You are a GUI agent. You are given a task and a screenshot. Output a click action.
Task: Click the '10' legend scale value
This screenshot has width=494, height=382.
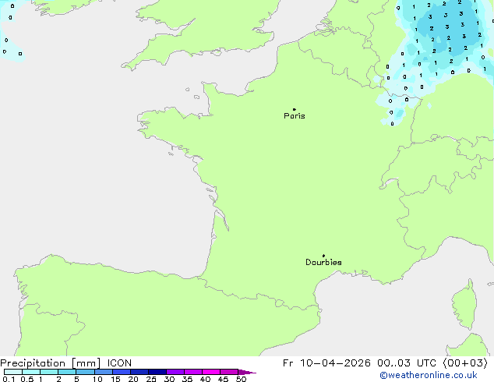[x=97, y=379]
